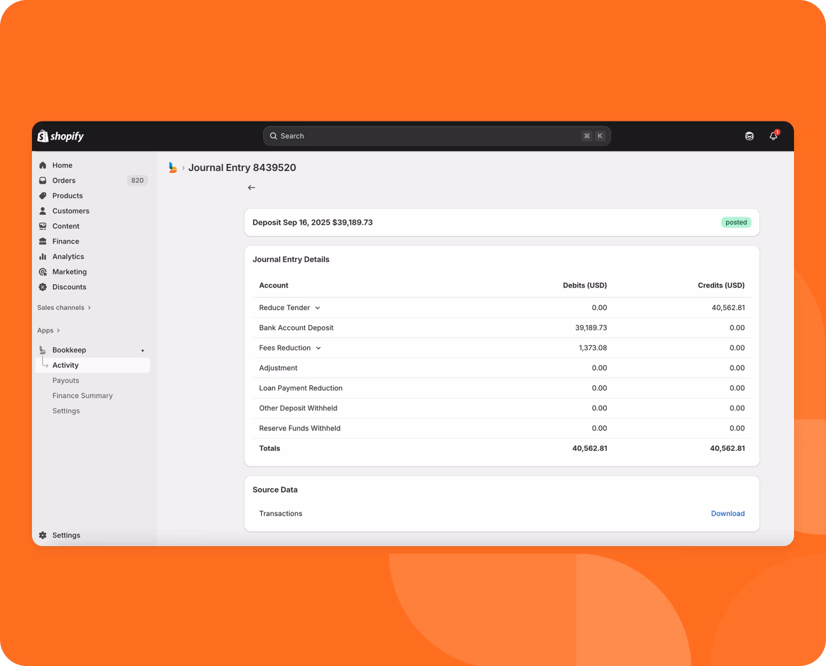The image size is (826, 666).
Task: Click the Credits (USD) column header
Action: [x=722, y=286]
